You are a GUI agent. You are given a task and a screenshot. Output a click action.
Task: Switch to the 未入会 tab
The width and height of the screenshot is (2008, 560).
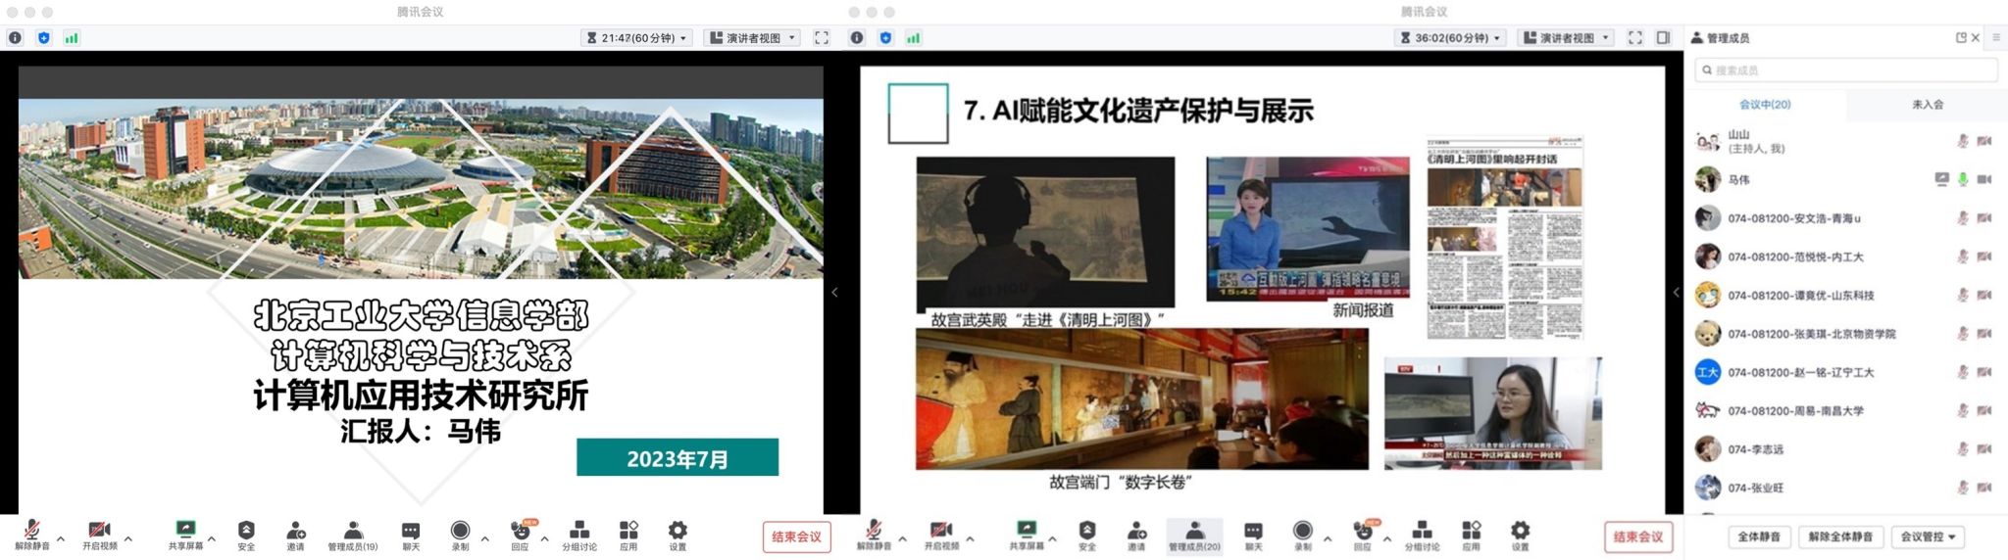[x=1927, y=104]
